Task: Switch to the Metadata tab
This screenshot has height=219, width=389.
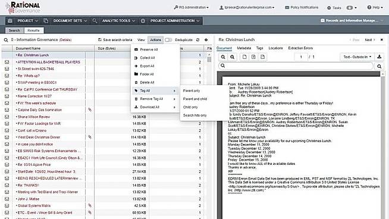Action: click(244, 48)
